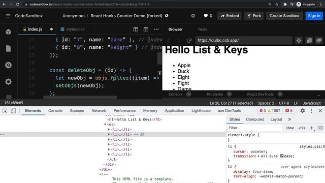Split the editor with the columns icon
This screenshot has width=325, height=183.
tap(136, 29)
